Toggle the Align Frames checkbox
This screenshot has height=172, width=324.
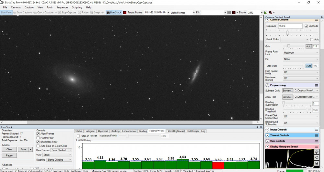[38, 134]
